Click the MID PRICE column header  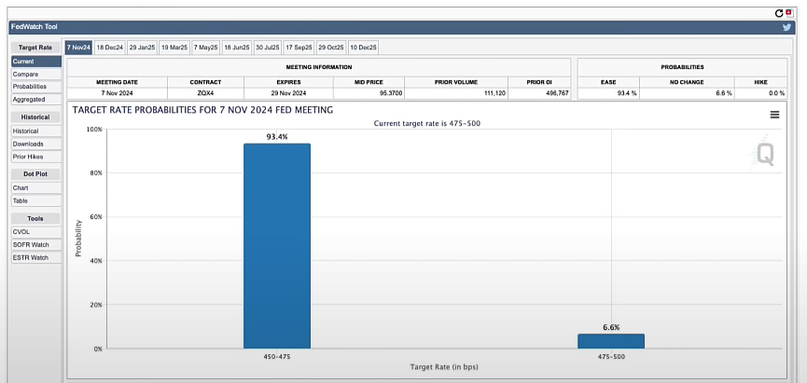369,82
